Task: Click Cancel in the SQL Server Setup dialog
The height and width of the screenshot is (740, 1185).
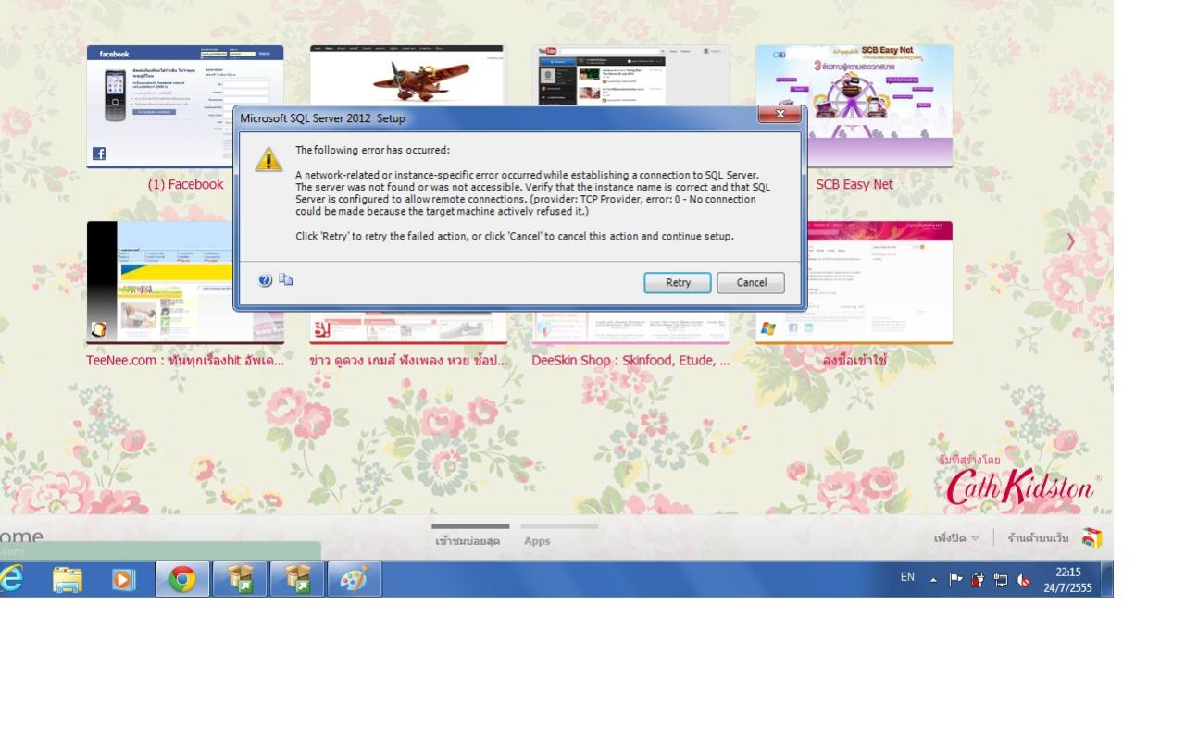Action: pos(751,282)
